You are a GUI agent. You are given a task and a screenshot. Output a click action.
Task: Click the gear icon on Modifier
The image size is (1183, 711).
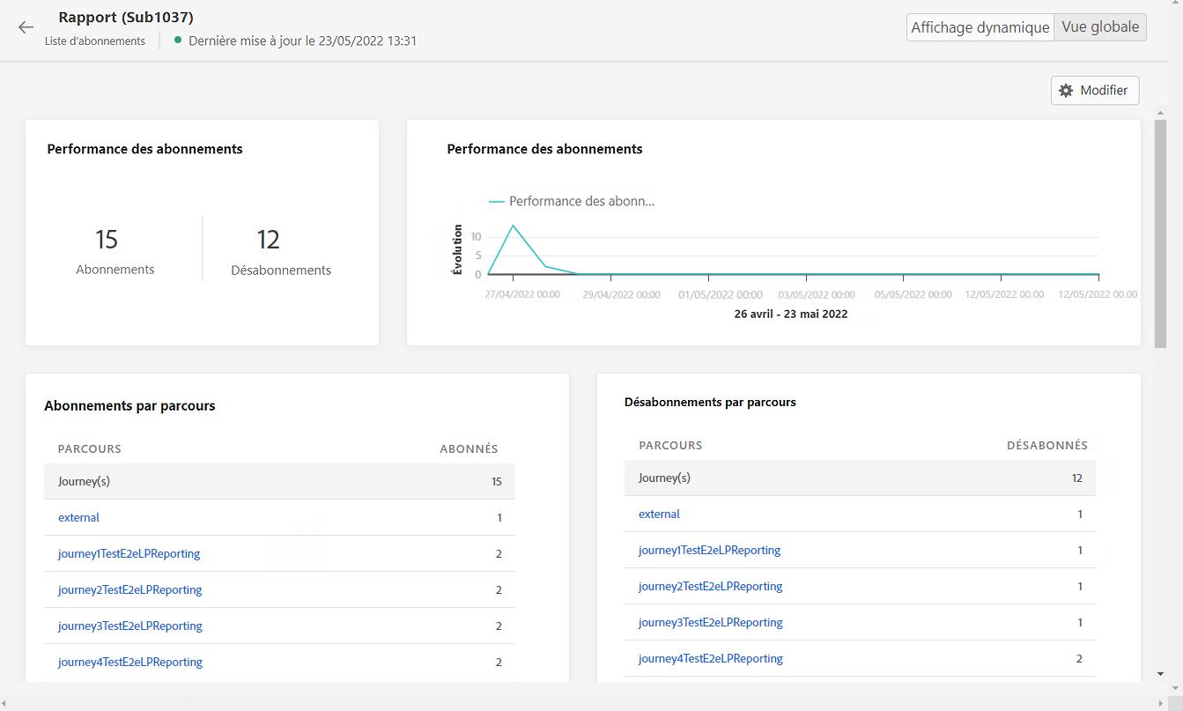(x=1066, y=91)
